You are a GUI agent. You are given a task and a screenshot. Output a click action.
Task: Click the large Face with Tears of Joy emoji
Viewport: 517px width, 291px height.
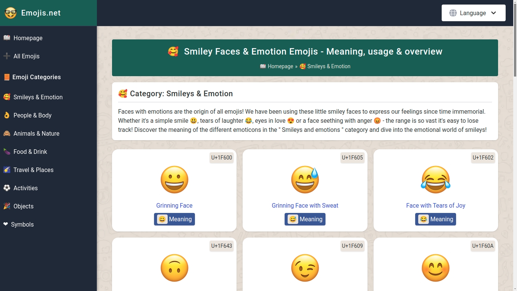pos(436,180)
